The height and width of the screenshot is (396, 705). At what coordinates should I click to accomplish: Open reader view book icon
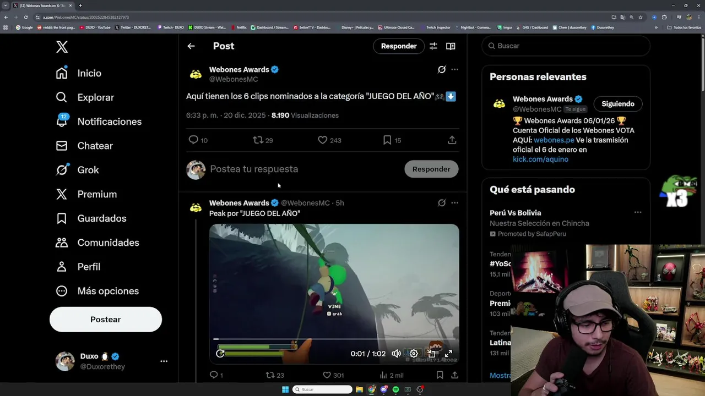(451, 46)
